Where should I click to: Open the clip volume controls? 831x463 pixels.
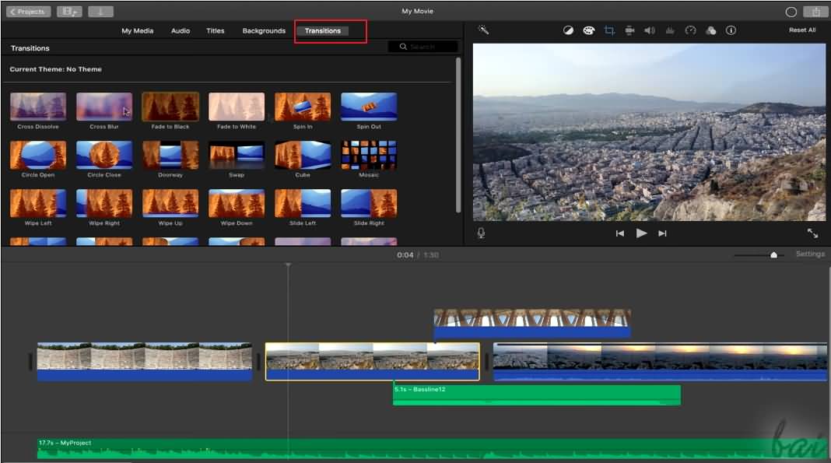pos(650,30)
